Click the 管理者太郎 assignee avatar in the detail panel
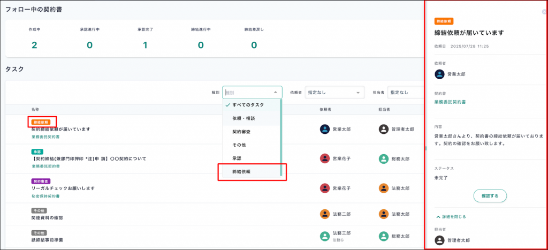The height and width of the screenshot is (250, 548). tap(439, 240)
